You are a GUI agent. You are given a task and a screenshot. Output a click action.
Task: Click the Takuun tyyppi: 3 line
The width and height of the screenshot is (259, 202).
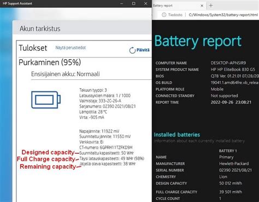[x=93, y=90]
